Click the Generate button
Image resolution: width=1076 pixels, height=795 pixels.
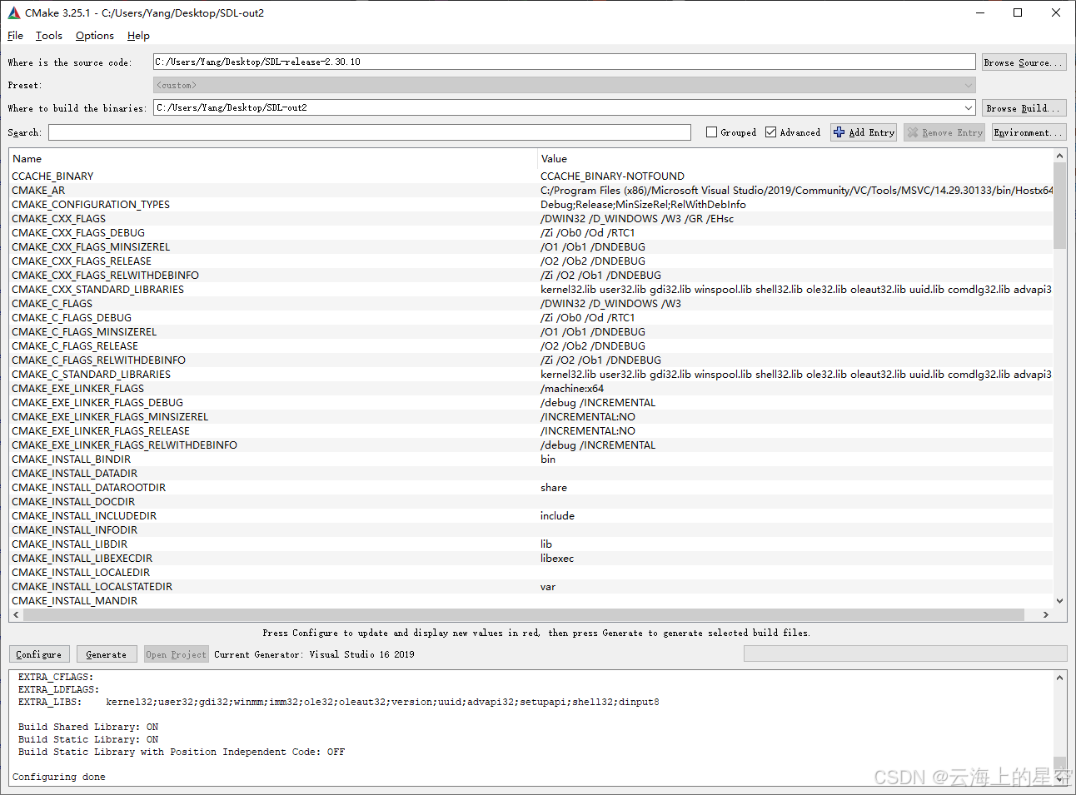click(x=107, y=654)
